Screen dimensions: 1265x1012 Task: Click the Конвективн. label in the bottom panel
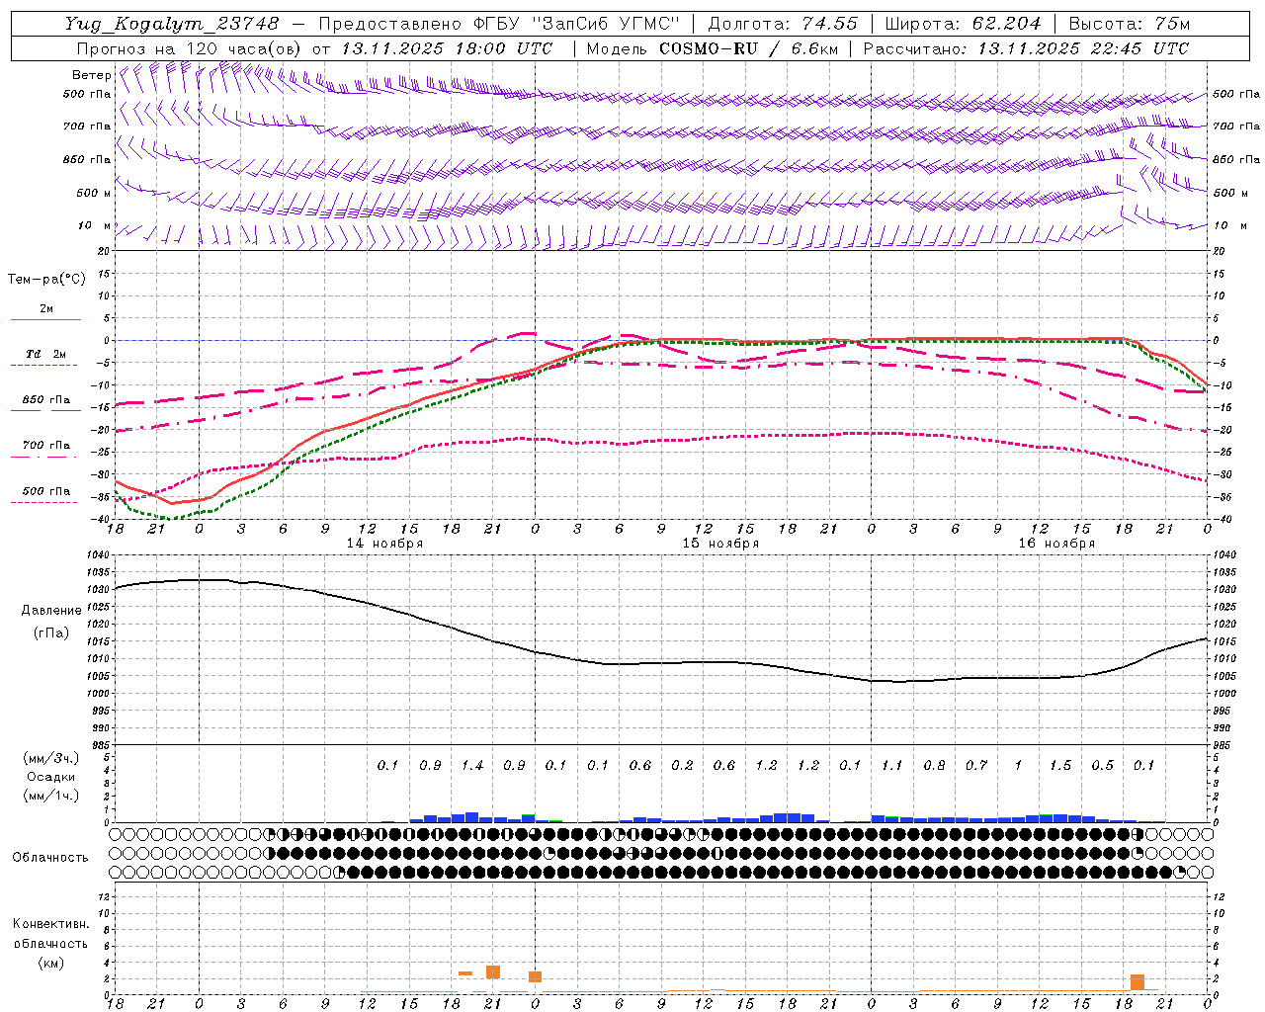(x=50, y=924)
